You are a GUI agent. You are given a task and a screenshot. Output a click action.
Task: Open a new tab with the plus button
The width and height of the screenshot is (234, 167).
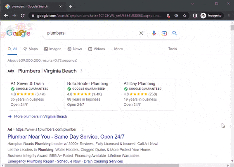(x=71, y=7)
